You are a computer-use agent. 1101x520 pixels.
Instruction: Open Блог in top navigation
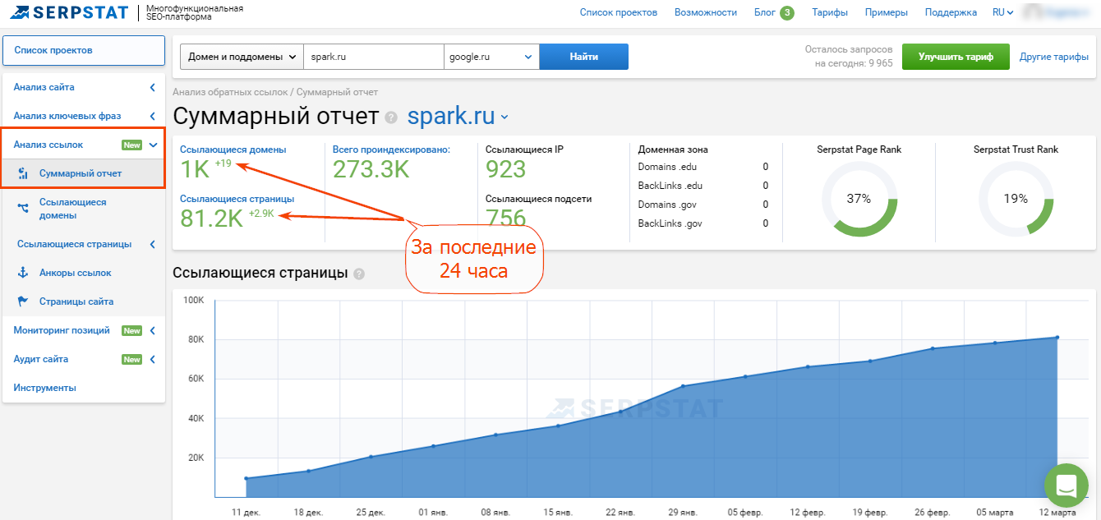tap(764, 12)
